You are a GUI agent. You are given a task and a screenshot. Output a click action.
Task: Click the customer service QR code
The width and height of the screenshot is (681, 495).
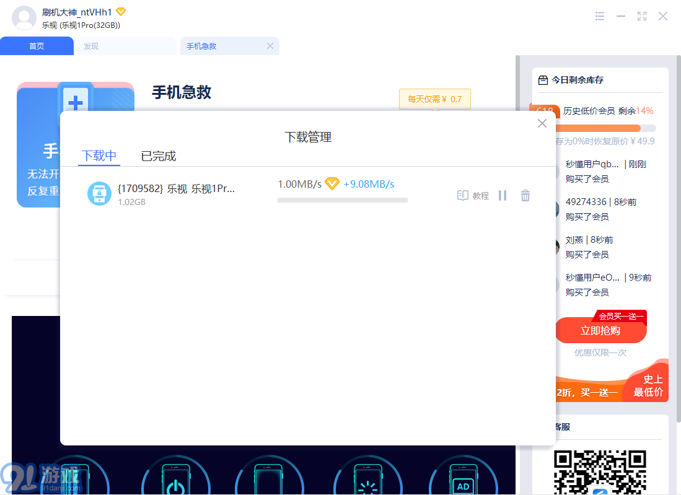coord(600,473)
